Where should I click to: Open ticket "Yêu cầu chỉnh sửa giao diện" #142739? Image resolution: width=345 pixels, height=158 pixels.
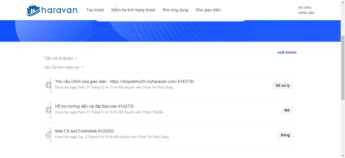124,81
